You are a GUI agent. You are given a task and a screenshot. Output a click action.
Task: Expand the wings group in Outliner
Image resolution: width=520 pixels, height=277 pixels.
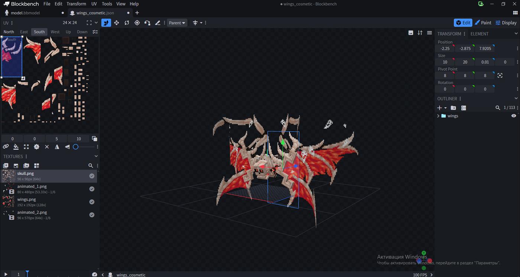(x=438, y=116)
